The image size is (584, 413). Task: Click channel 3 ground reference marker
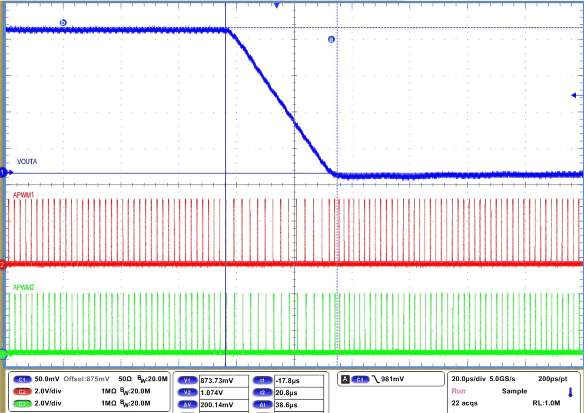pos(3,354)
